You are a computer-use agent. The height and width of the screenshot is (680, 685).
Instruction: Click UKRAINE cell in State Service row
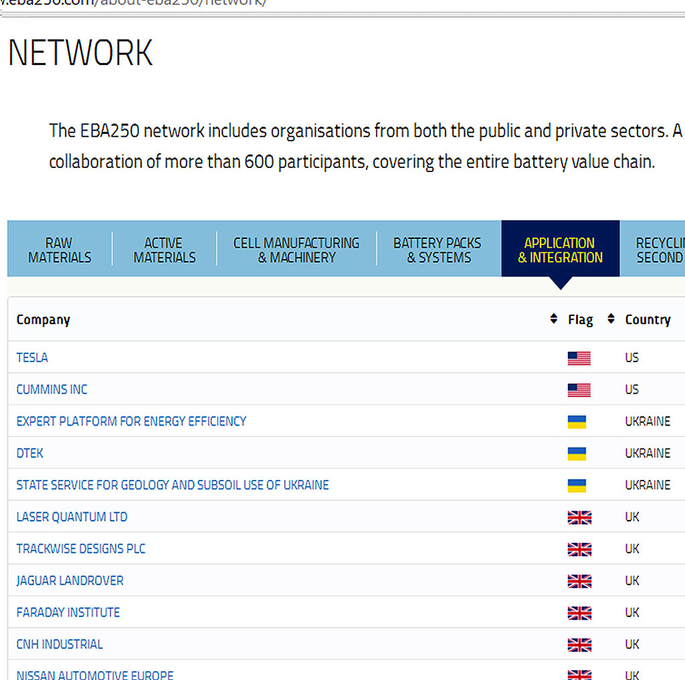[x=648, y=485]
